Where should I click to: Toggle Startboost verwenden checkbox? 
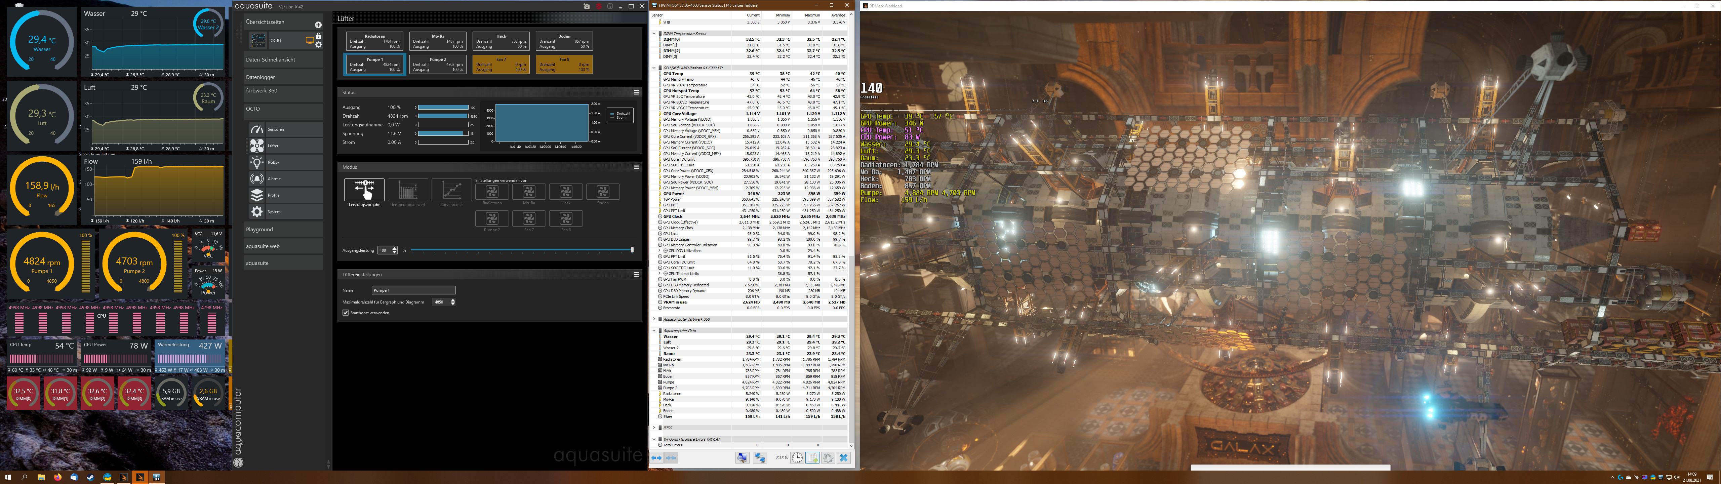tap(346, 313)
